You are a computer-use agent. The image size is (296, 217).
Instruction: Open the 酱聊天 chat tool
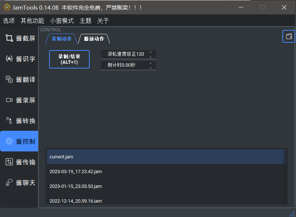[19, 182]
